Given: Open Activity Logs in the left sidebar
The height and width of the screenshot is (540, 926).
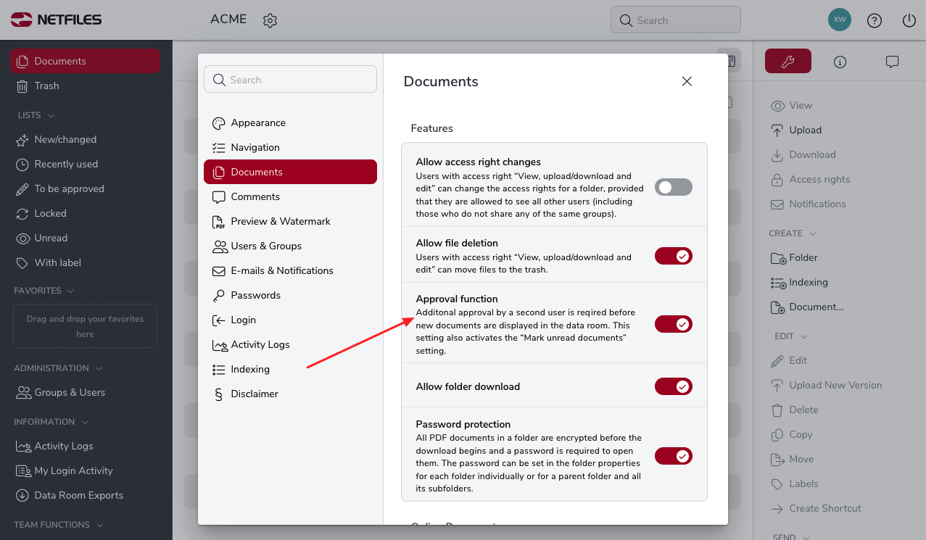Looking at the screenshot, I should (64, 446).
